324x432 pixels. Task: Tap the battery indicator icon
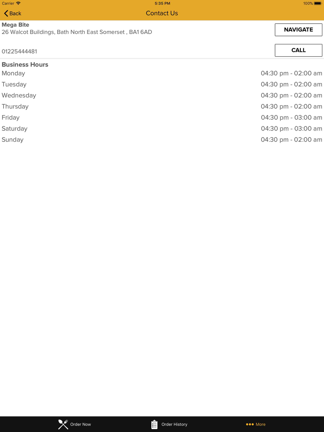pyautogui.click(x=318, y=3)
